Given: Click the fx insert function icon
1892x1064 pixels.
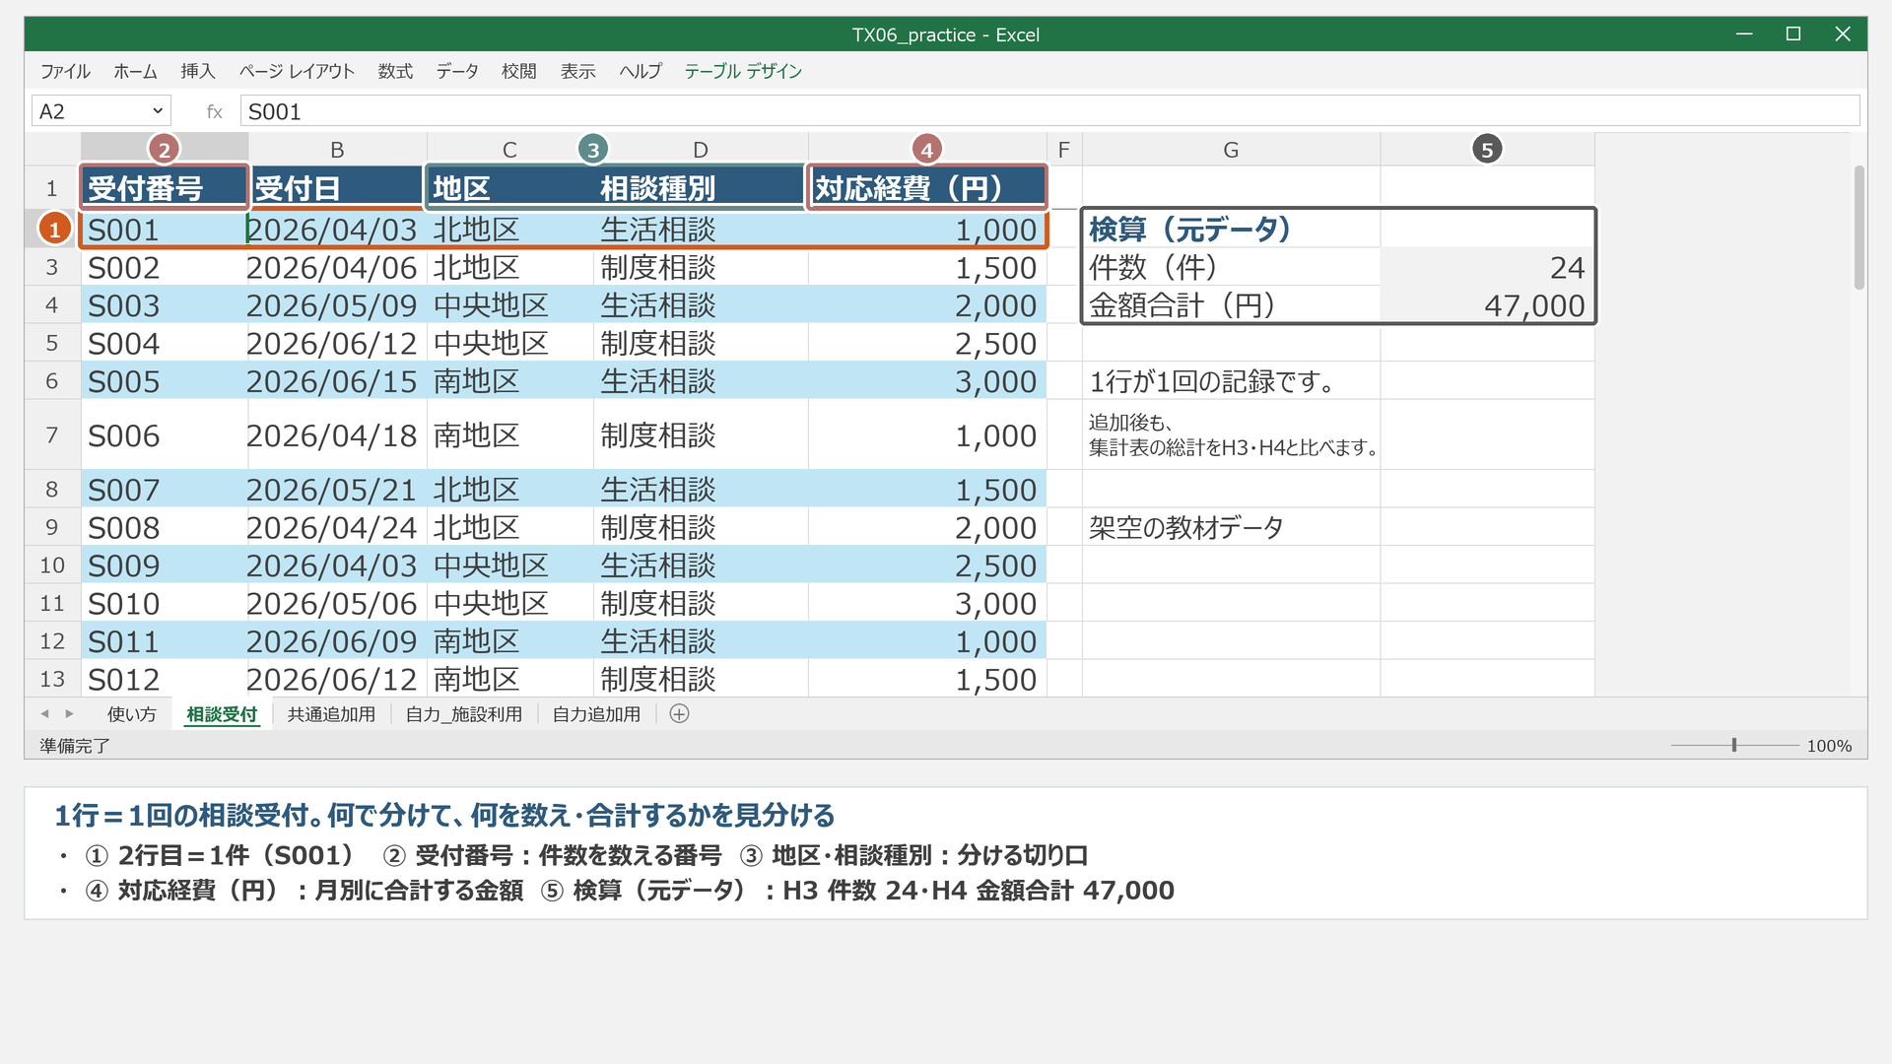Looking at the screenshot, I should 214,111.
